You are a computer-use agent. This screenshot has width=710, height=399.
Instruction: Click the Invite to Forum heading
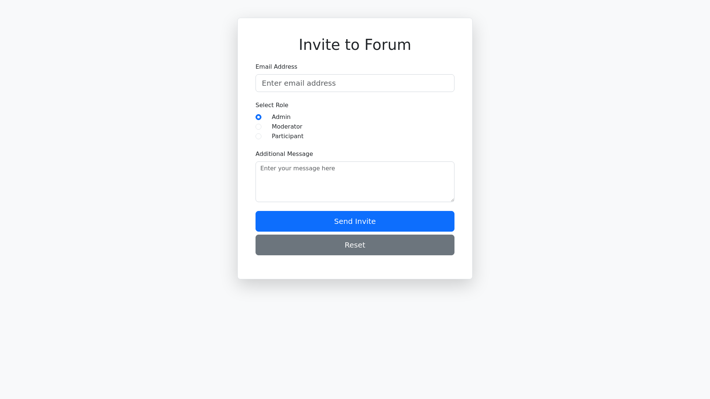coord(355,45)
